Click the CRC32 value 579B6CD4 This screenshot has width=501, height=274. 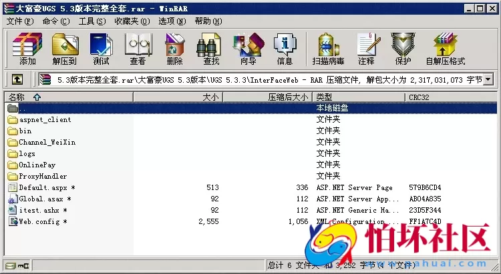425,187
